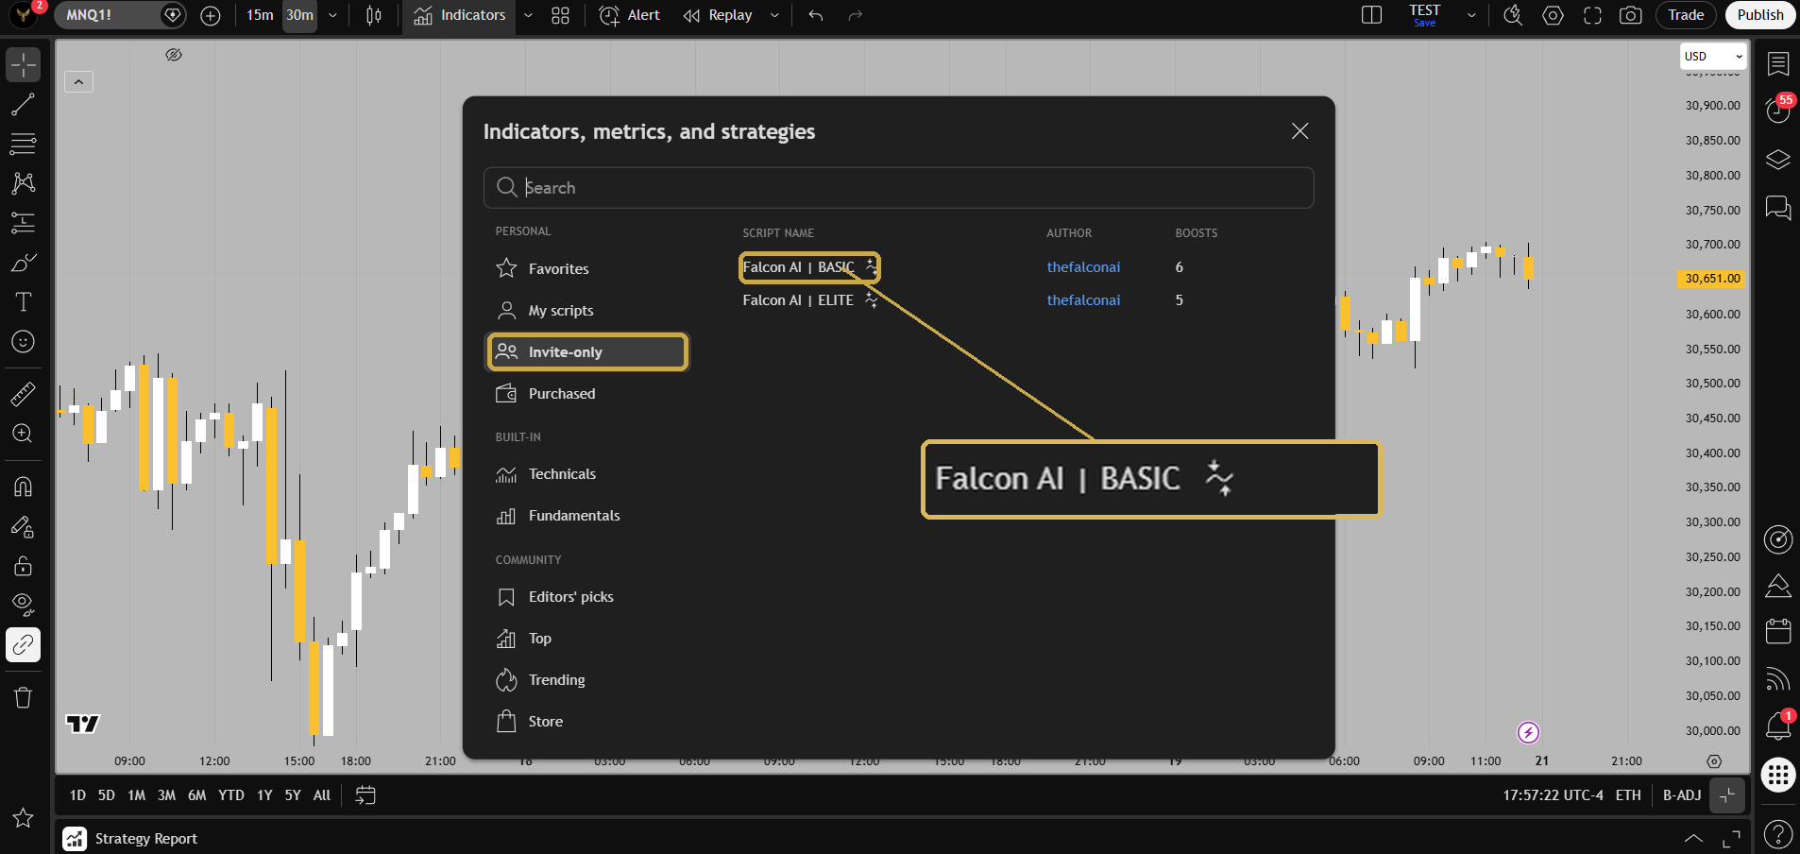Select the Purchased category
Viewport: 1800px width, 854px height.
[x=586, y=393]
